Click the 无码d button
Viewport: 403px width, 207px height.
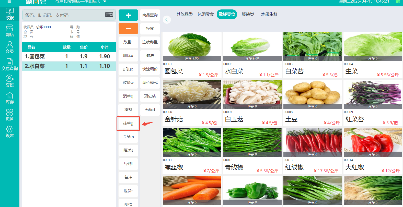[x=150, y=110]
